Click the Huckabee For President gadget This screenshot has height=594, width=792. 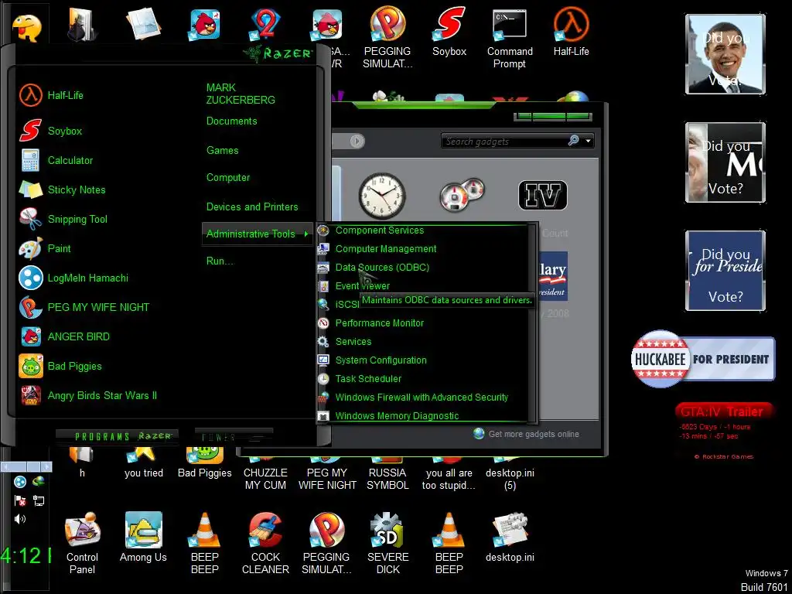point(702,359)
